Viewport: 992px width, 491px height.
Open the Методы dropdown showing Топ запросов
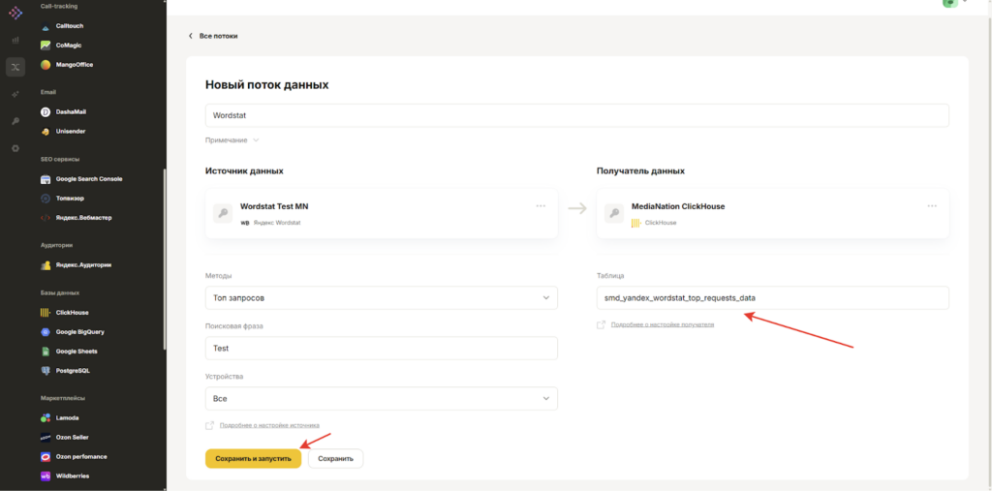(x=382, y=298)
